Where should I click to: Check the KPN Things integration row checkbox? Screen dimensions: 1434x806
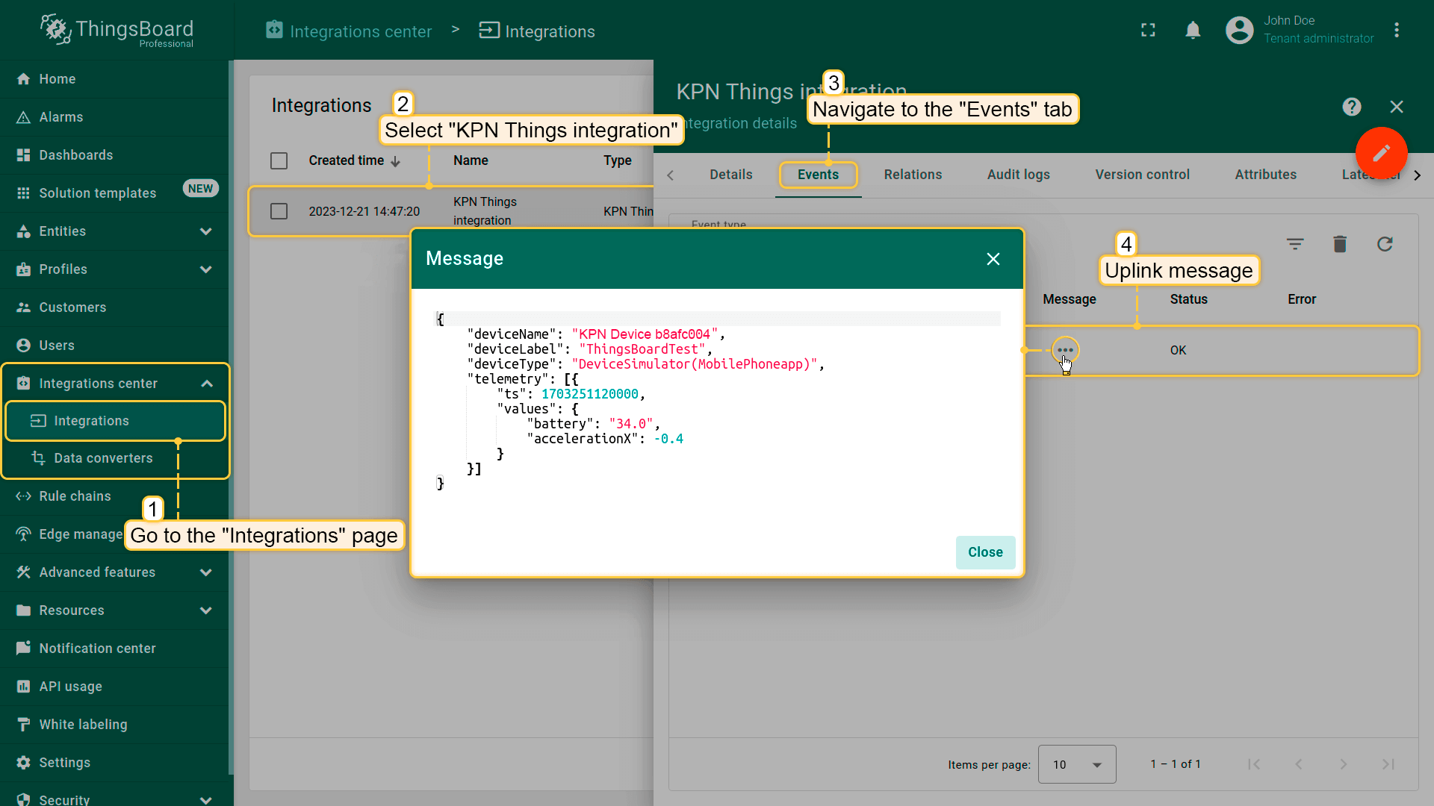[x=279, y=211]
